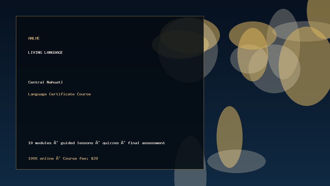
Task: Click the '100% online' course fee line
Action: pos(63,158)
